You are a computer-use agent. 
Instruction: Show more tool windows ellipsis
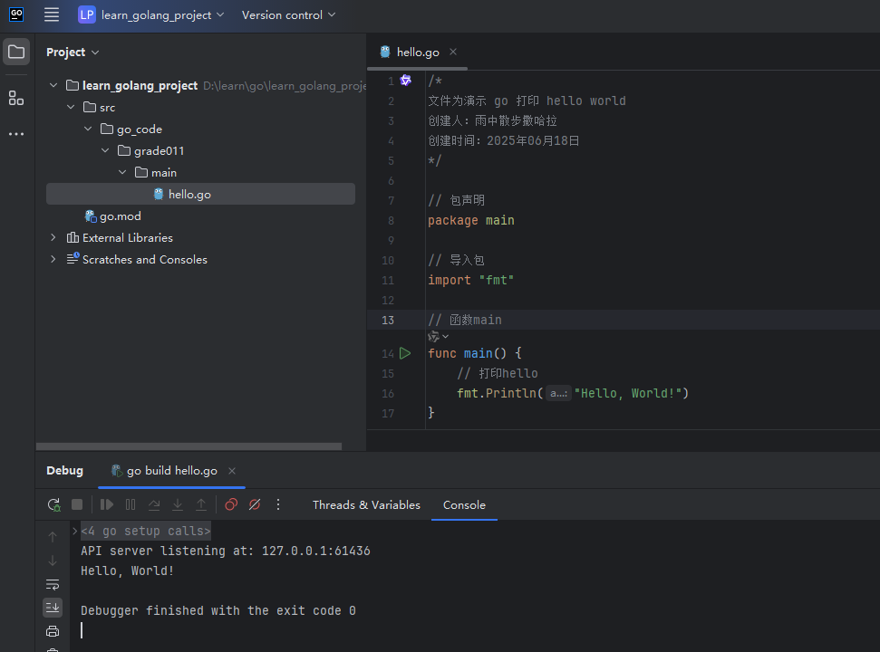[16, 134]
